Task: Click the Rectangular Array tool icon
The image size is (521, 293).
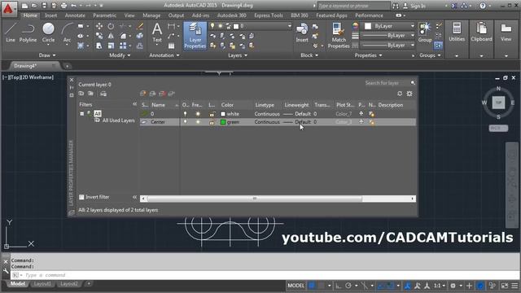Action: coord(123,46)
